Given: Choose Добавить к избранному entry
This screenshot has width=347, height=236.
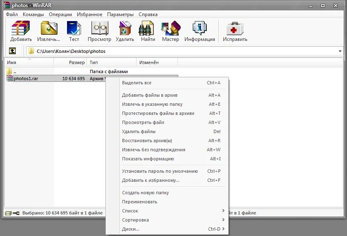Looking at the screenshot, I should (171, 180).
